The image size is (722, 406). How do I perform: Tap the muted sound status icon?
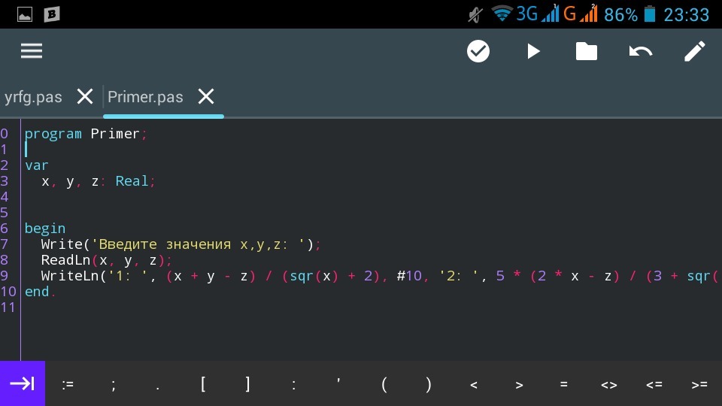475,15
